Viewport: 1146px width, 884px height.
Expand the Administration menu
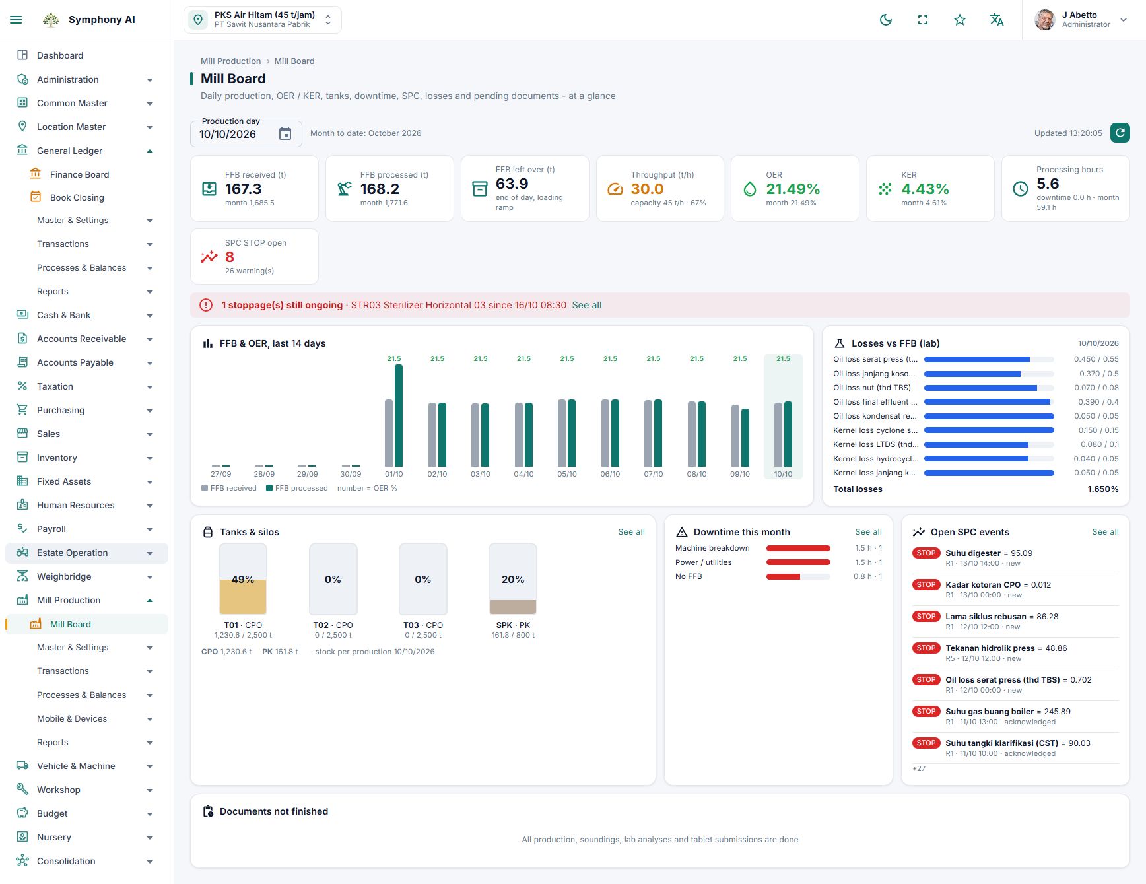tap(86, 79)
